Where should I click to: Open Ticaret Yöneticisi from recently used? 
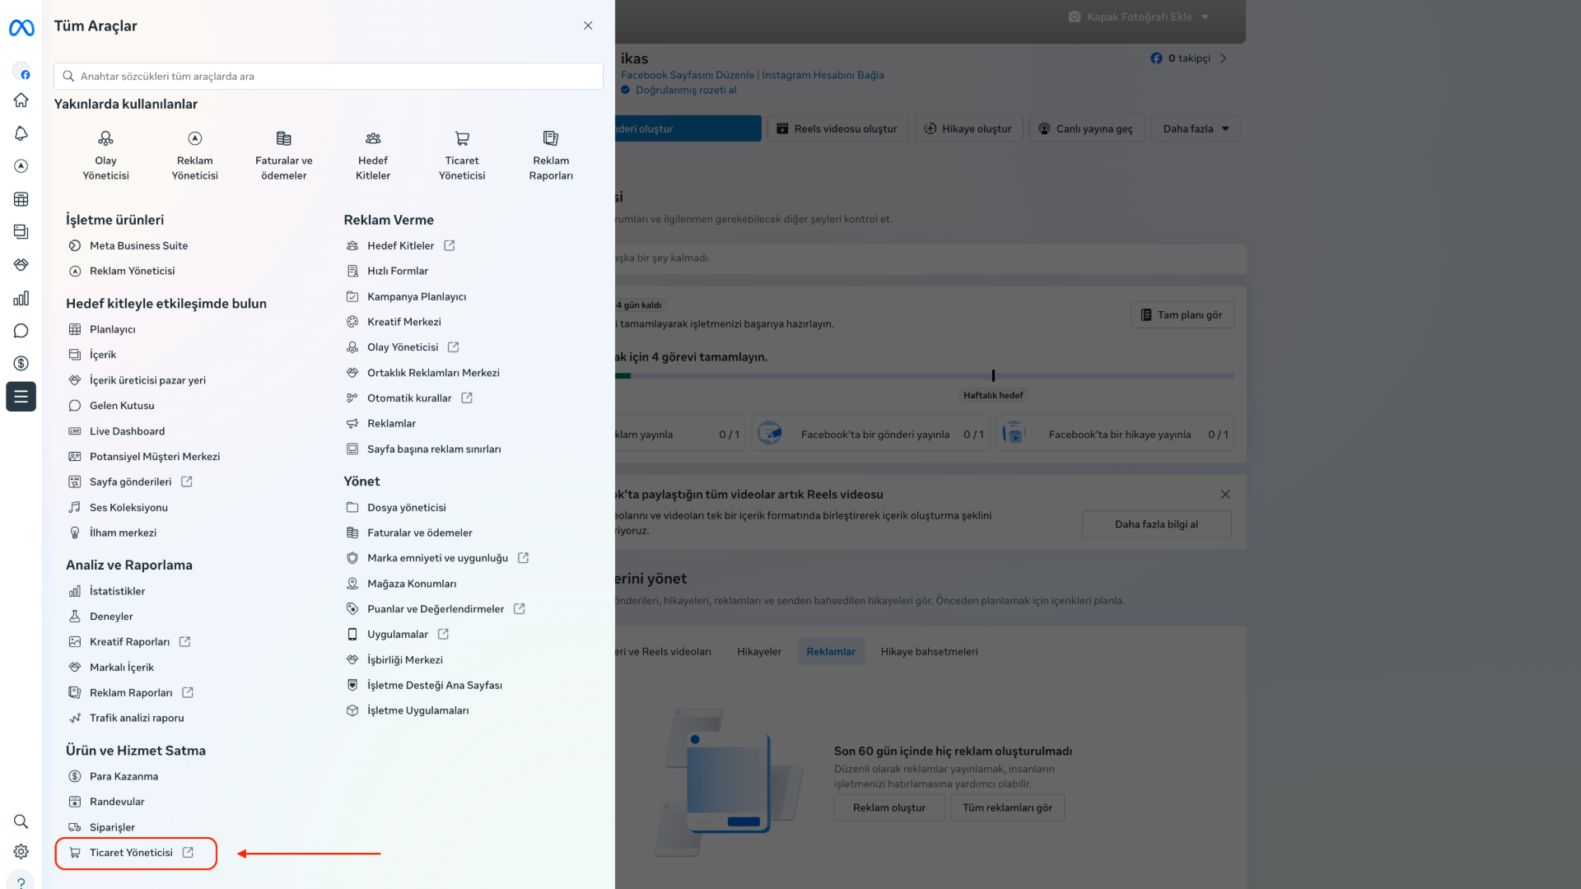(x=462, y=155)
